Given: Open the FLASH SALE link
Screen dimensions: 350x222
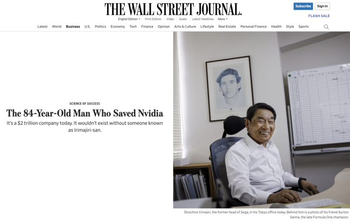Looking at the screenshot, I should point(319,16).
